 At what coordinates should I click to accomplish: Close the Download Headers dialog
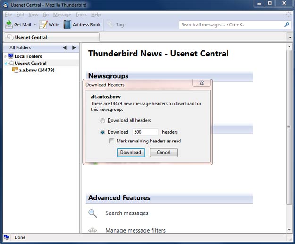[x=201, y=83]
